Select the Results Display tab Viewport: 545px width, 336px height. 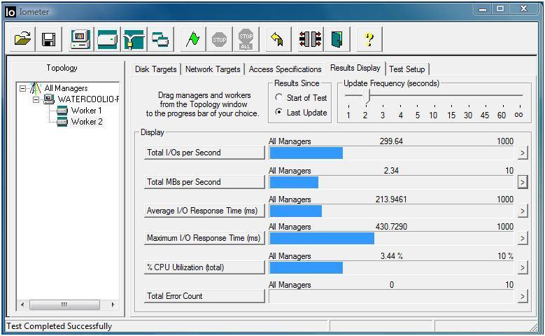tap(355, 68)
